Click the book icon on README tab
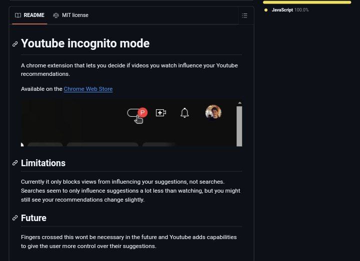This screenshot has width=360, height=261. [x=18, y=15]
